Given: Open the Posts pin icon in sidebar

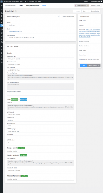Looking at the screenshot, I should [2, 10].
